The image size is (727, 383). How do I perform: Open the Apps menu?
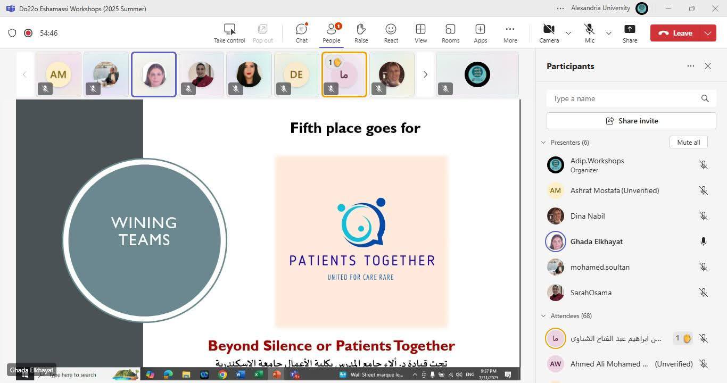point(480,33)
